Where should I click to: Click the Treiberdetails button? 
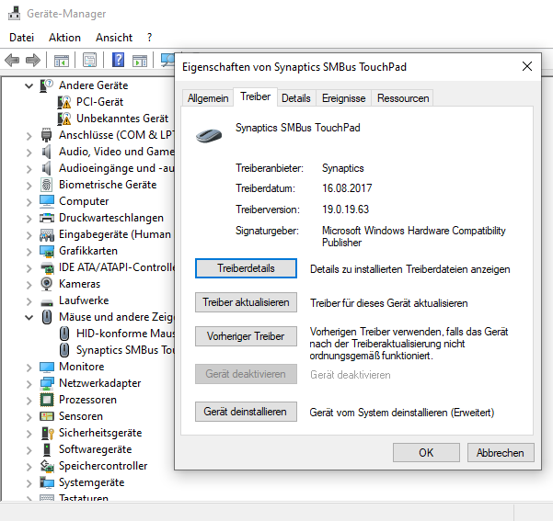tap(246, 268)
